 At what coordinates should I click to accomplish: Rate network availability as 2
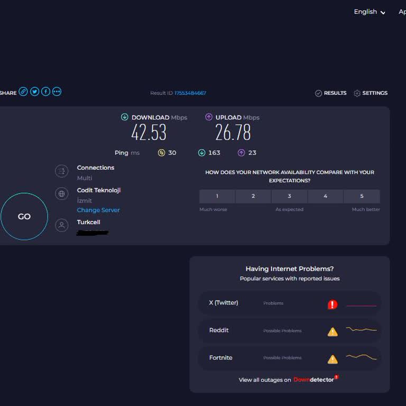tap(253, 196)
